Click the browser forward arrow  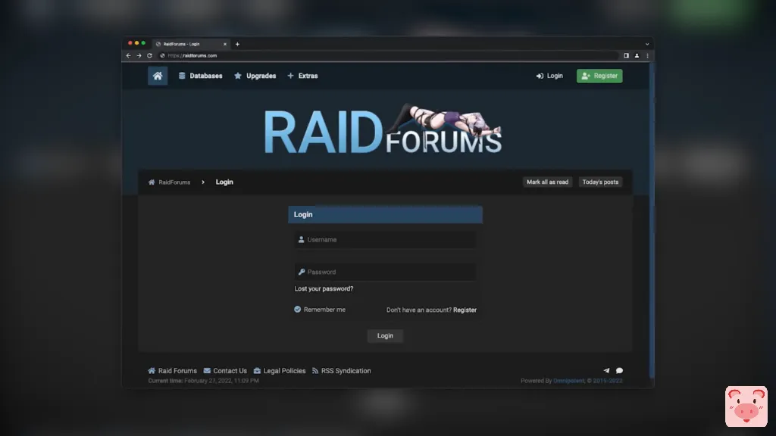coord(139,56)
